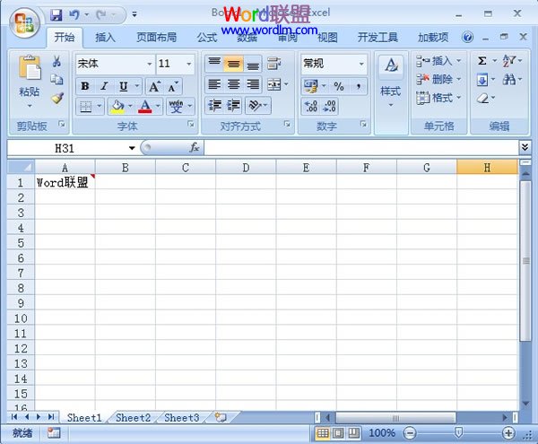Open the 插入 ribbon tab

106,38
